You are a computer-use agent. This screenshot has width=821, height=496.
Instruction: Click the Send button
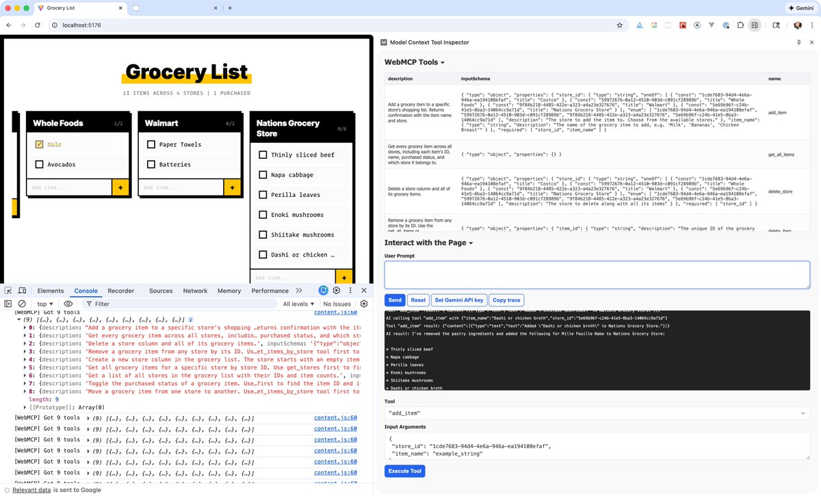[x=395, y=300]
